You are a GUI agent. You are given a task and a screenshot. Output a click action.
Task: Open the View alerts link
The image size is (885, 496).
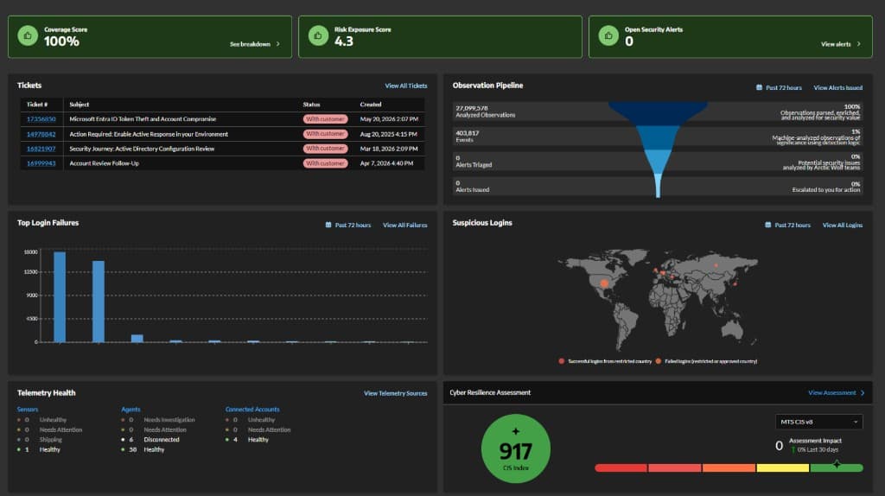coord(836,44)
